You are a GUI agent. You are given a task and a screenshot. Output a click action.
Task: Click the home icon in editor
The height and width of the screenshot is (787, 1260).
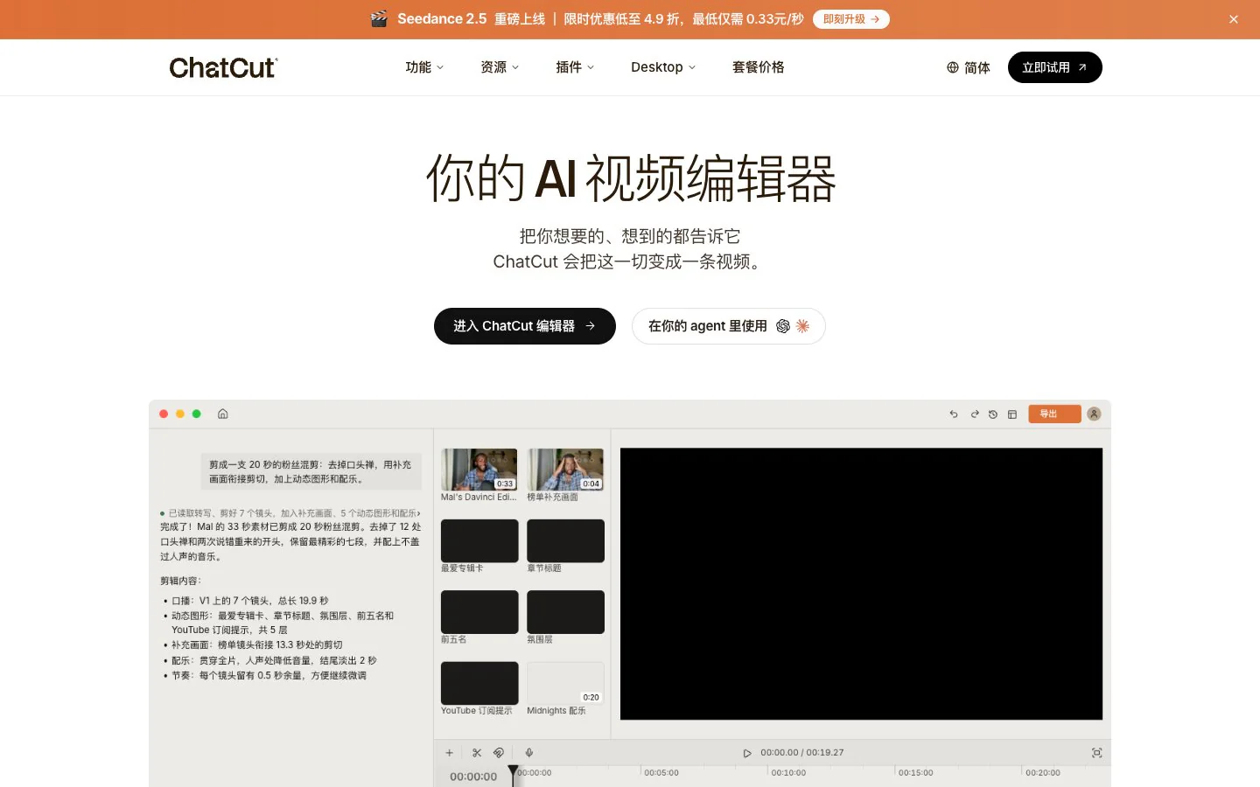[x=223, y=414]
